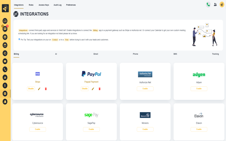Open the bar chart reports sidebar icon
The height and width of the screenshot is (141, 226).
pos(5,77)
